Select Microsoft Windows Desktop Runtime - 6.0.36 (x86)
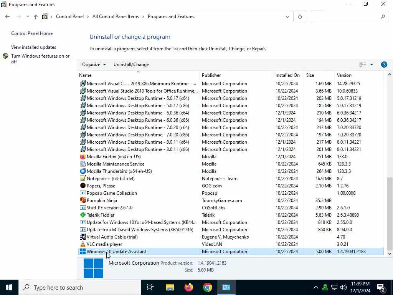The width and height of the screenshot is (393, 295). [231, 120]
